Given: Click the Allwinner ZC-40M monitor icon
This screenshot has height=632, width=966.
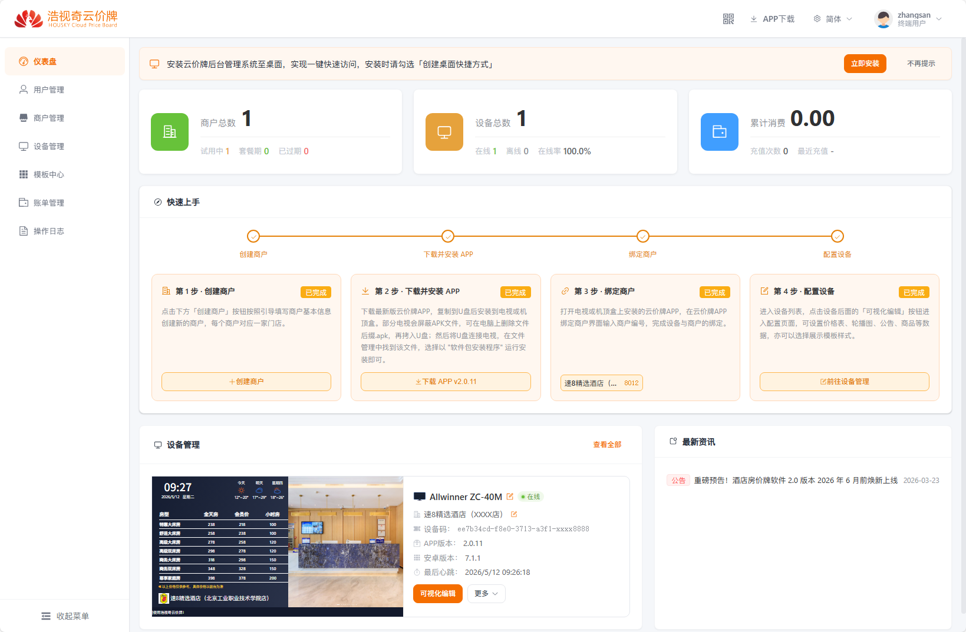Looking at the screenshot, I should pyautogui.click(x=420, y=497).
